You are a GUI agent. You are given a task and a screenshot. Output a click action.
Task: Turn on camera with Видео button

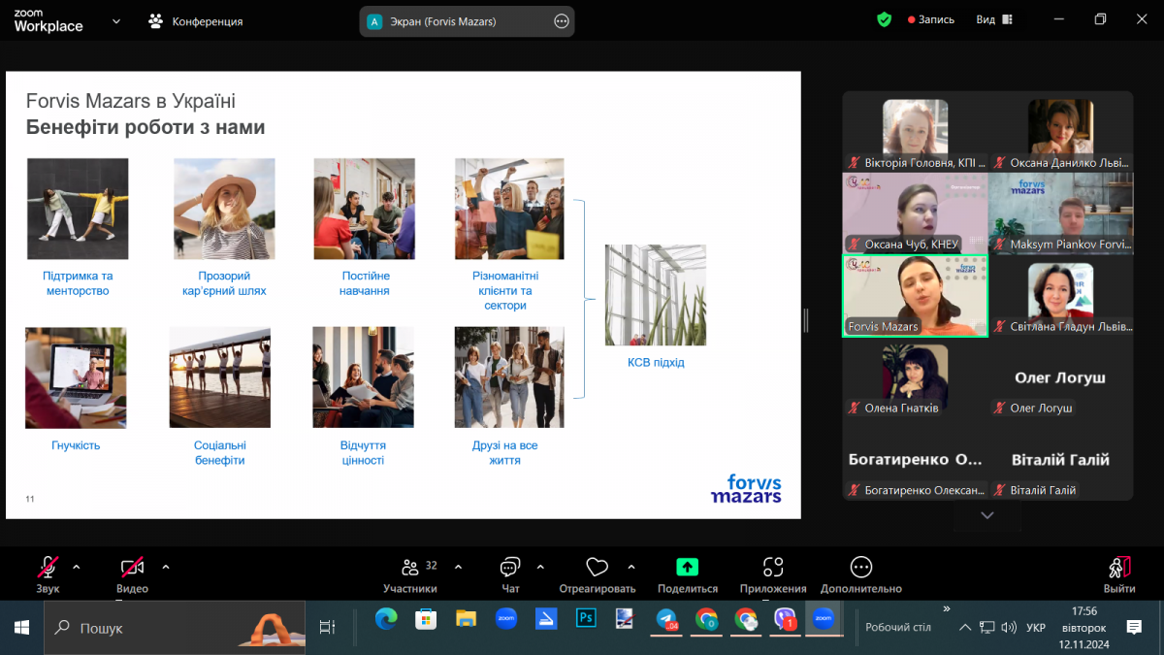[x=132, y=568]
